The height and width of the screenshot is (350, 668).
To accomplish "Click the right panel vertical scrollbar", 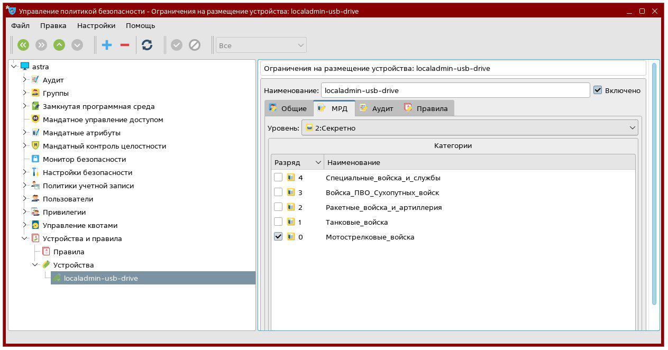I will click(654, 185).
